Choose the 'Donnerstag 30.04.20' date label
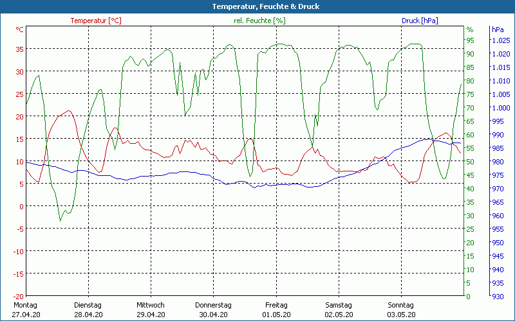 (213, 309)
